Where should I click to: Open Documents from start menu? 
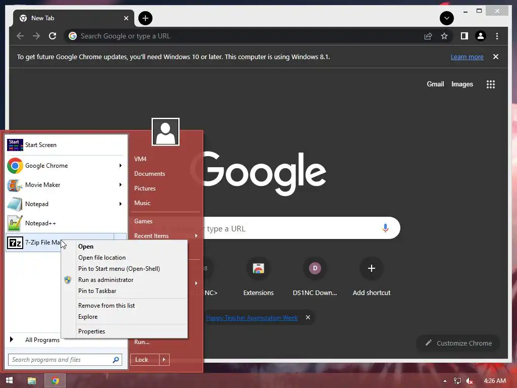tap(149, 174)
